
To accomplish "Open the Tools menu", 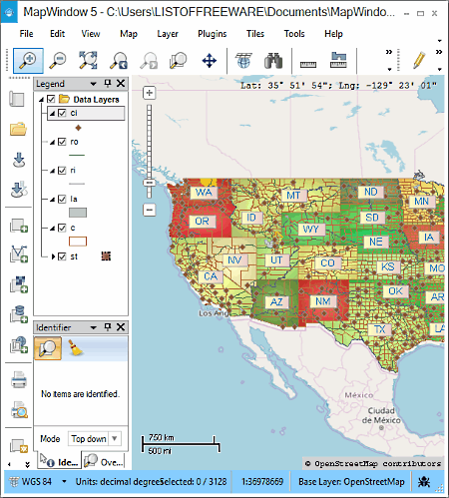I will 294,34.
